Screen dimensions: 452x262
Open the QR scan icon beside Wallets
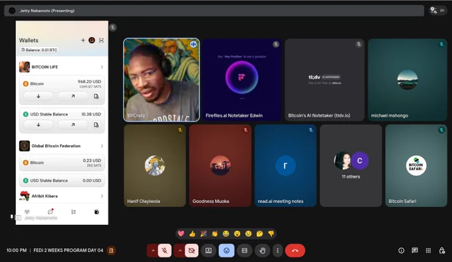click(x=101, y=40)
